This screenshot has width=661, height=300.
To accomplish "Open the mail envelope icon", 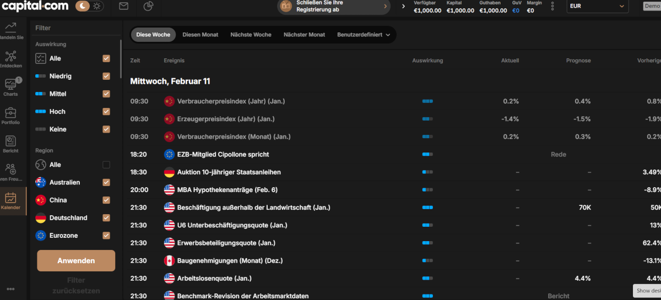I will (x=124, y=7).
